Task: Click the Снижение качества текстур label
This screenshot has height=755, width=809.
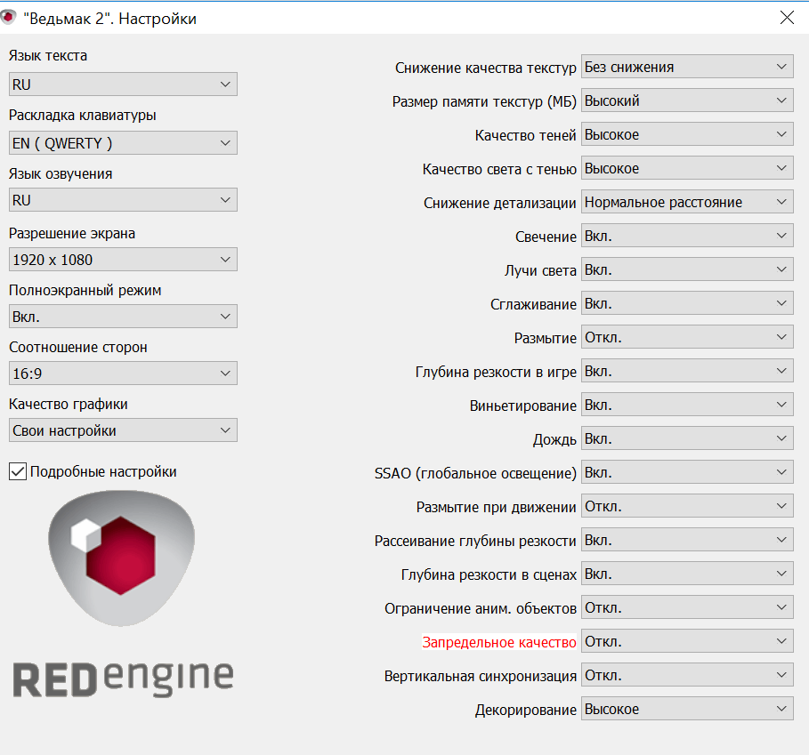Action: [x=486, y=68]
